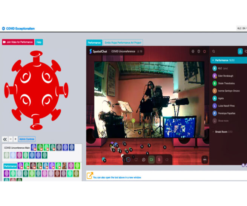Screen dimensions: 247x206
Task: Select the Performance tab
Action: (x=94, y=43)
